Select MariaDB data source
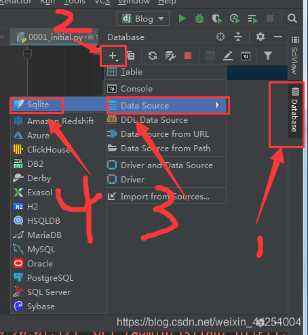 (58, 235)
